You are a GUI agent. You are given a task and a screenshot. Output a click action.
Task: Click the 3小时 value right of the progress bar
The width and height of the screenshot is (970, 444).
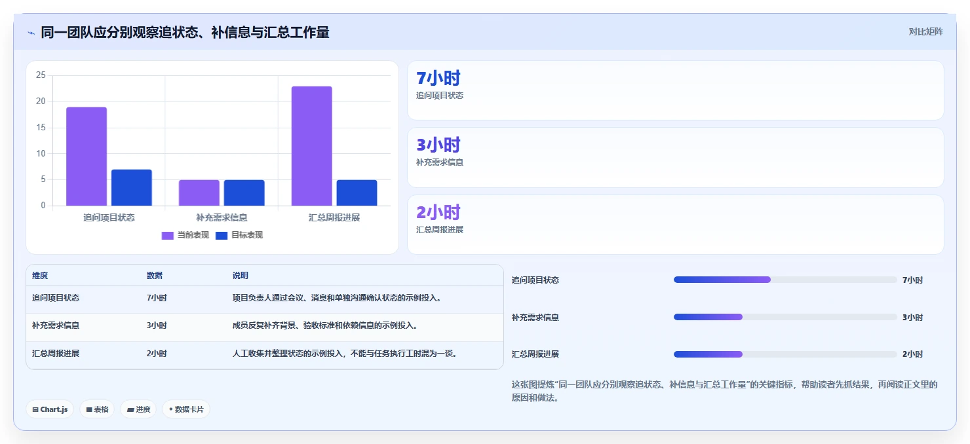point(912,318)
